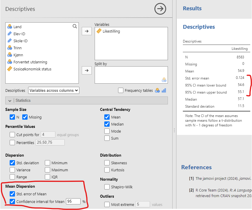Click the Split by drop box
This screenshot has height=210, width=252.
click(131, 75)
